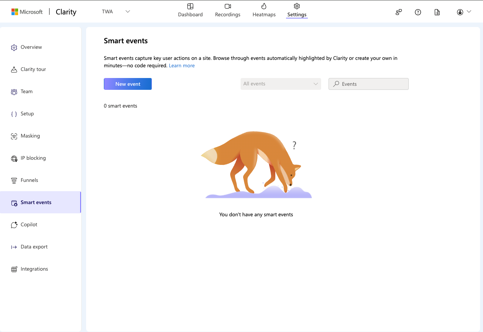Click the fox empty-state illustration
483x332 pixels.
point(256,165)
